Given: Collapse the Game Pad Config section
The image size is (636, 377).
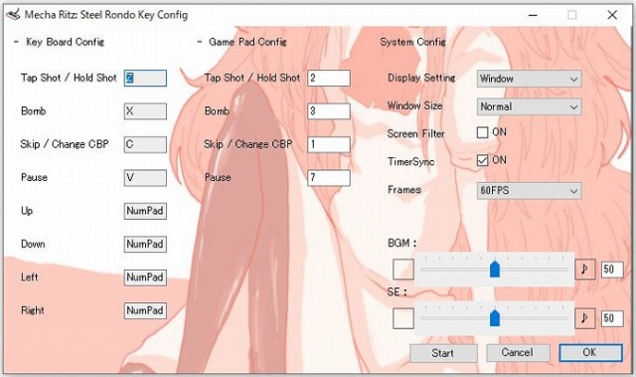Looking at the screenshot, I should [199, 42].
